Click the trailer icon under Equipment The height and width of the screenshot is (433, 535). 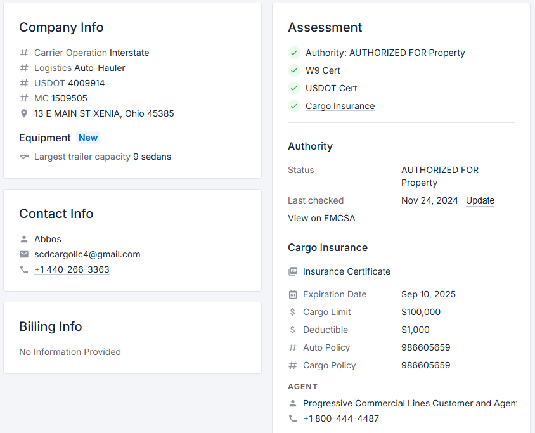24,157
